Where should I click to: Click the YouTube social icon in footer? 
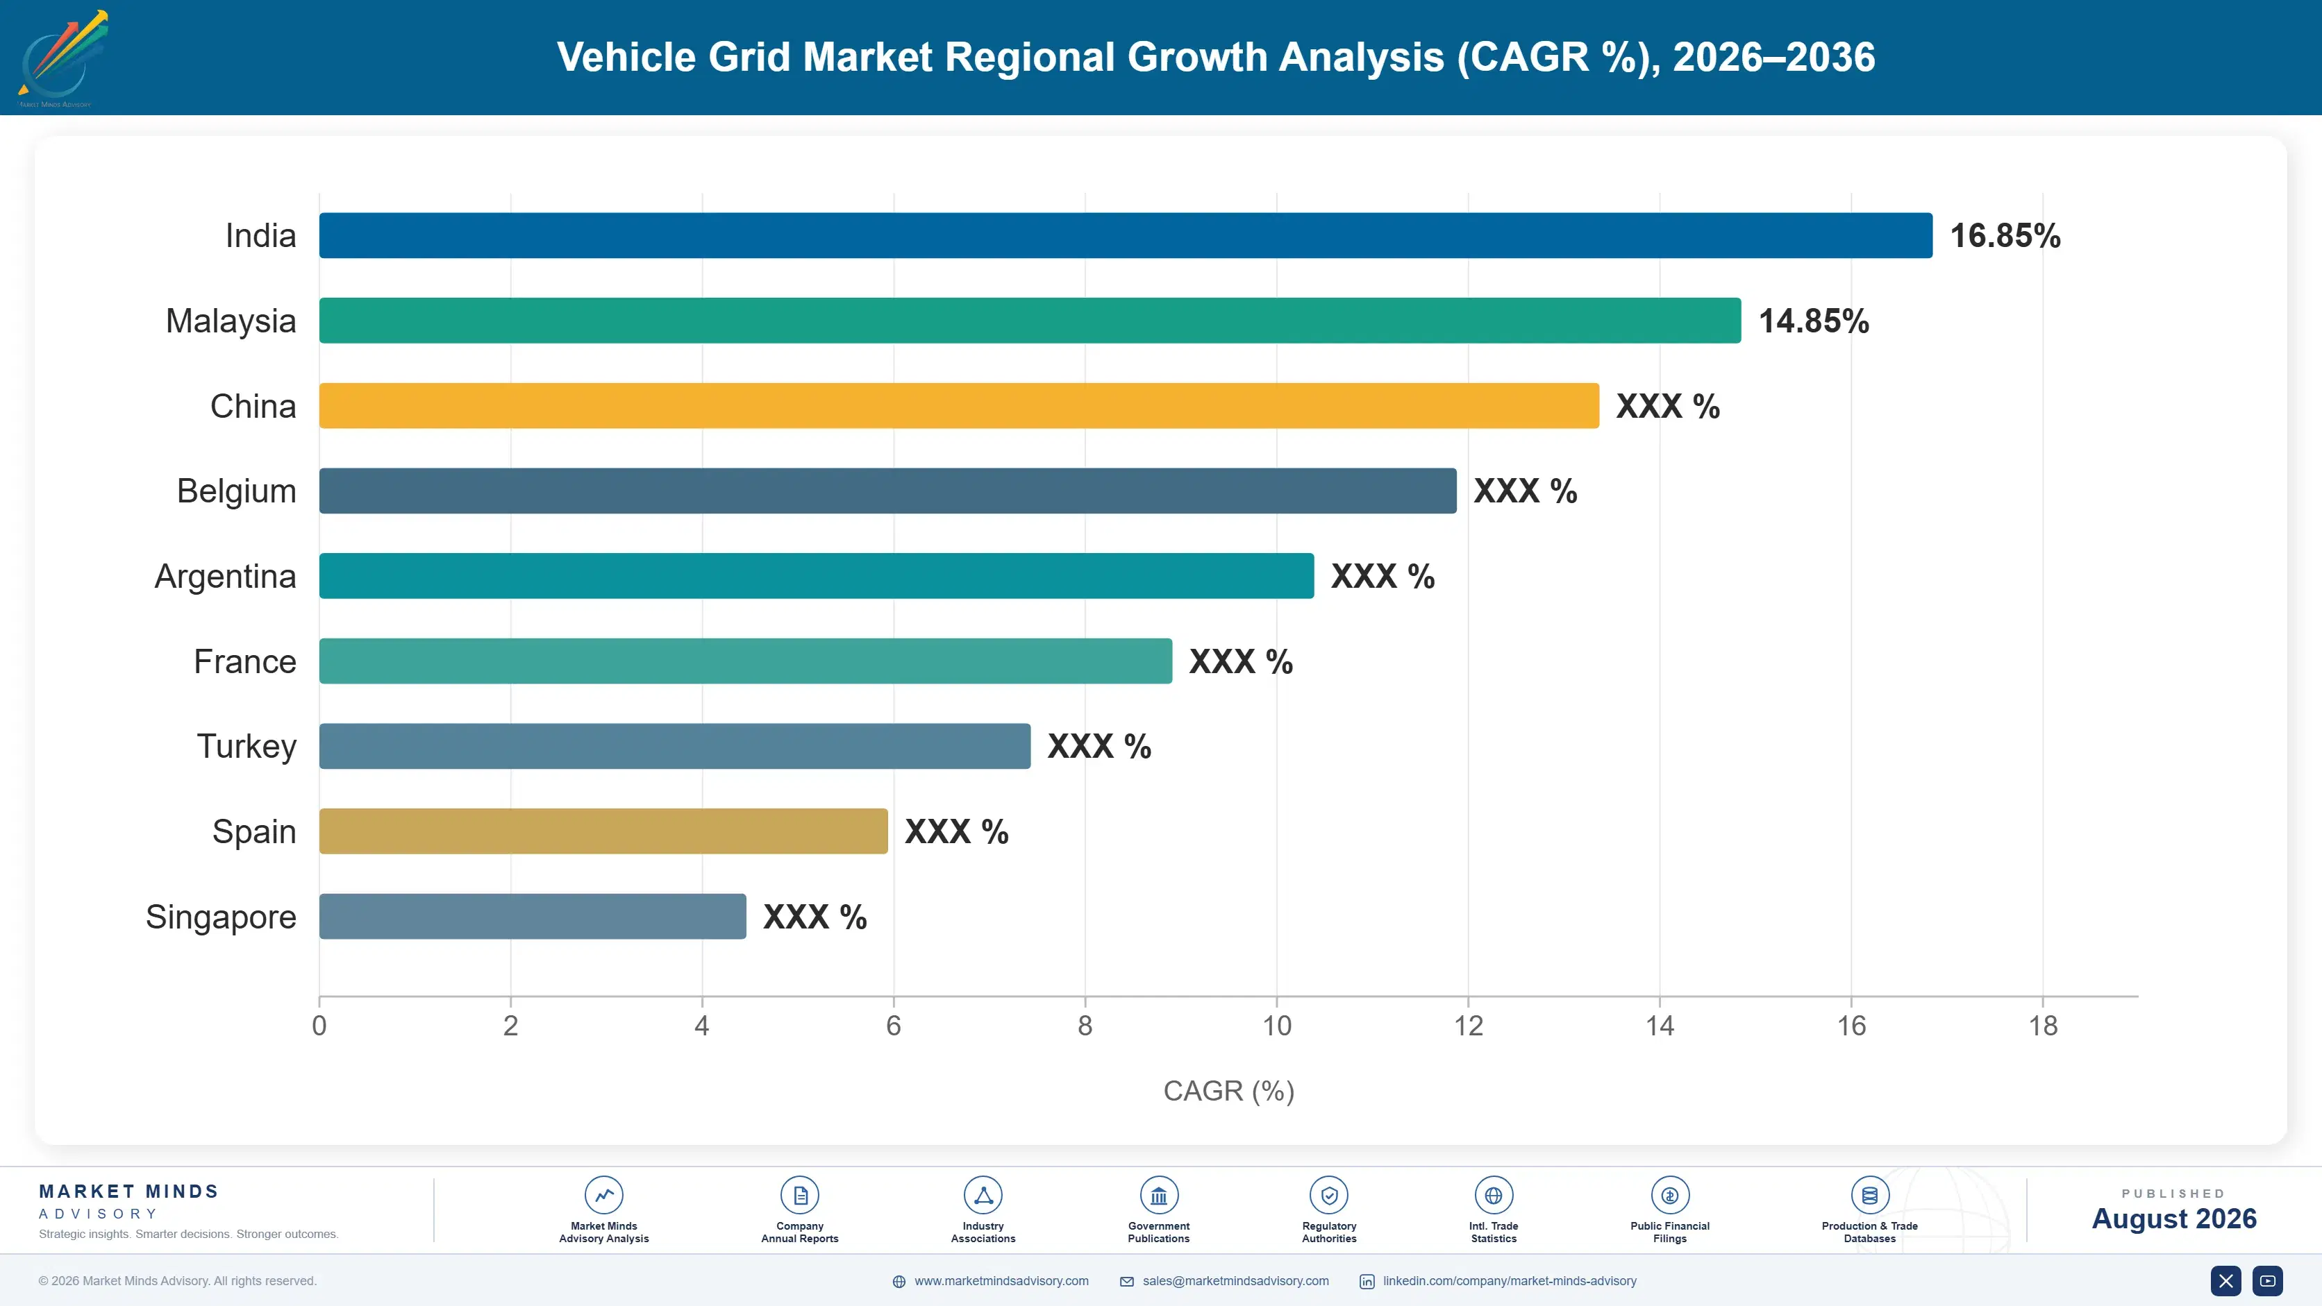(2268, 1281)
